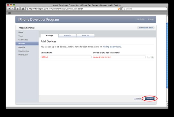This screenshot has height=117, width=174.
Task: Click the Device ID (40 hex characters) label
Action: (106, 53)
